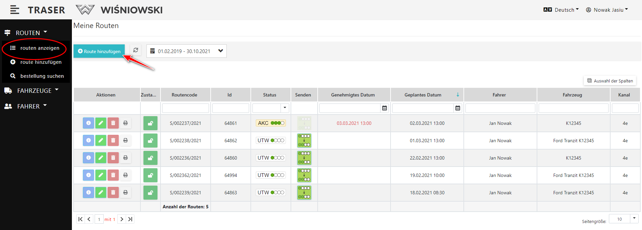Open the Status filter dropdown
The height and width of the screenshot is (230, 642).
click(x=285, y=108)
